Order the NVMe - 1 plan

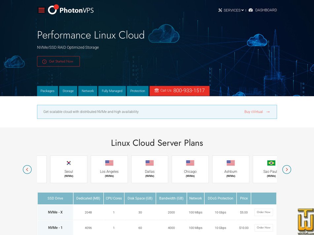(263, 228)
